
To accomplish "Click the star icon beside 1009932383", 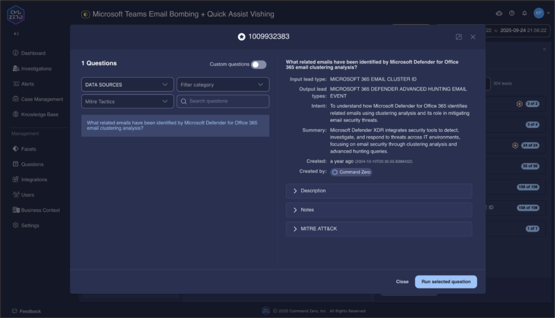I will pyautogui.click(x=241, y=37).
